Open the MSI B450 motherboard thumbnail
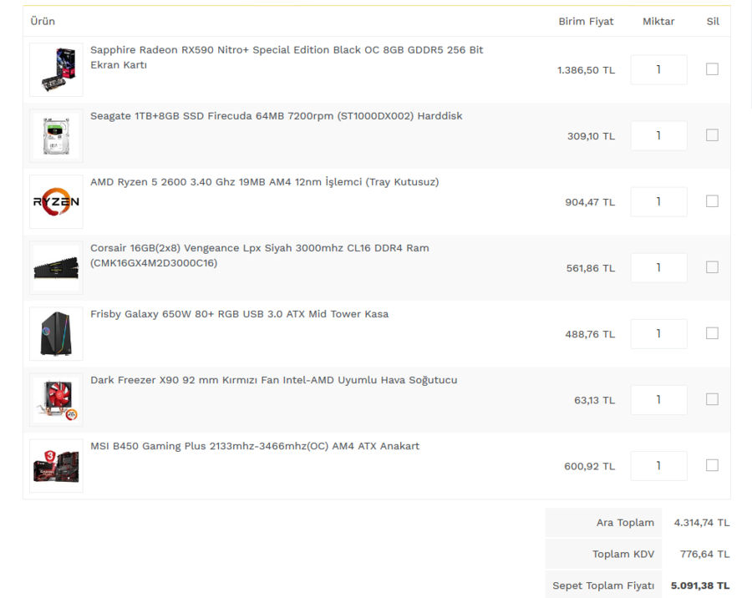The height and width of the screenshot is (598, 752). (x=56, y=466)
